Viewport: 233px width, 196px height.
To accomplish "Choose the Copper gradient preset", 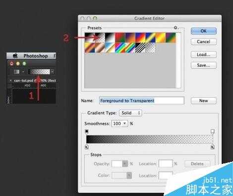I will point(100,47).
